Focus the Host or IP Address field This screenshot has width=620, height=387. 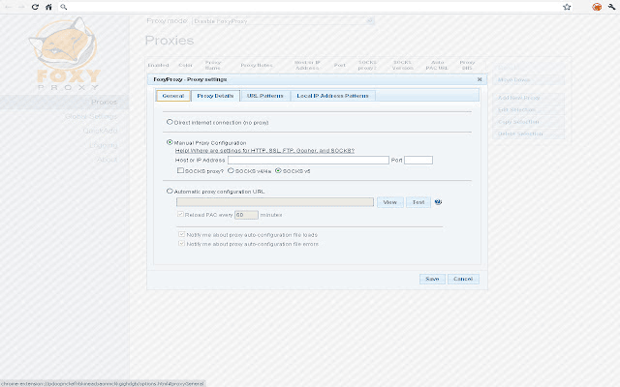[x=308, y=160]
